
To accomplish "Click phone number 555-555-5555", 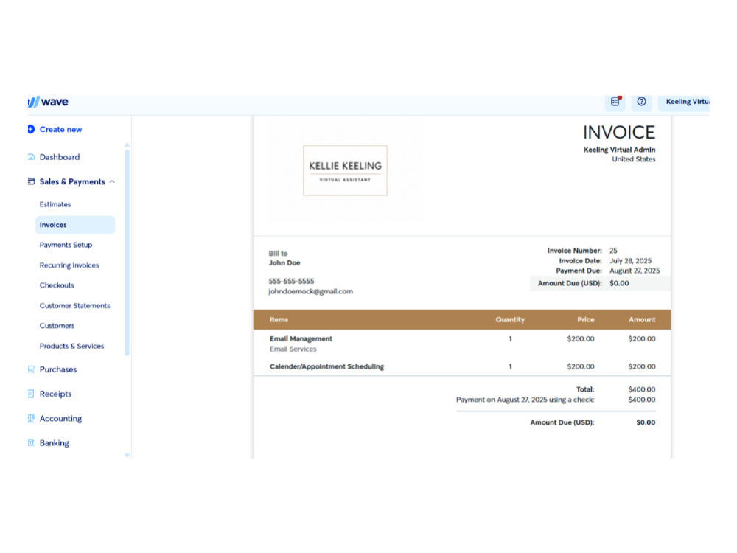I will pos(291,281).
